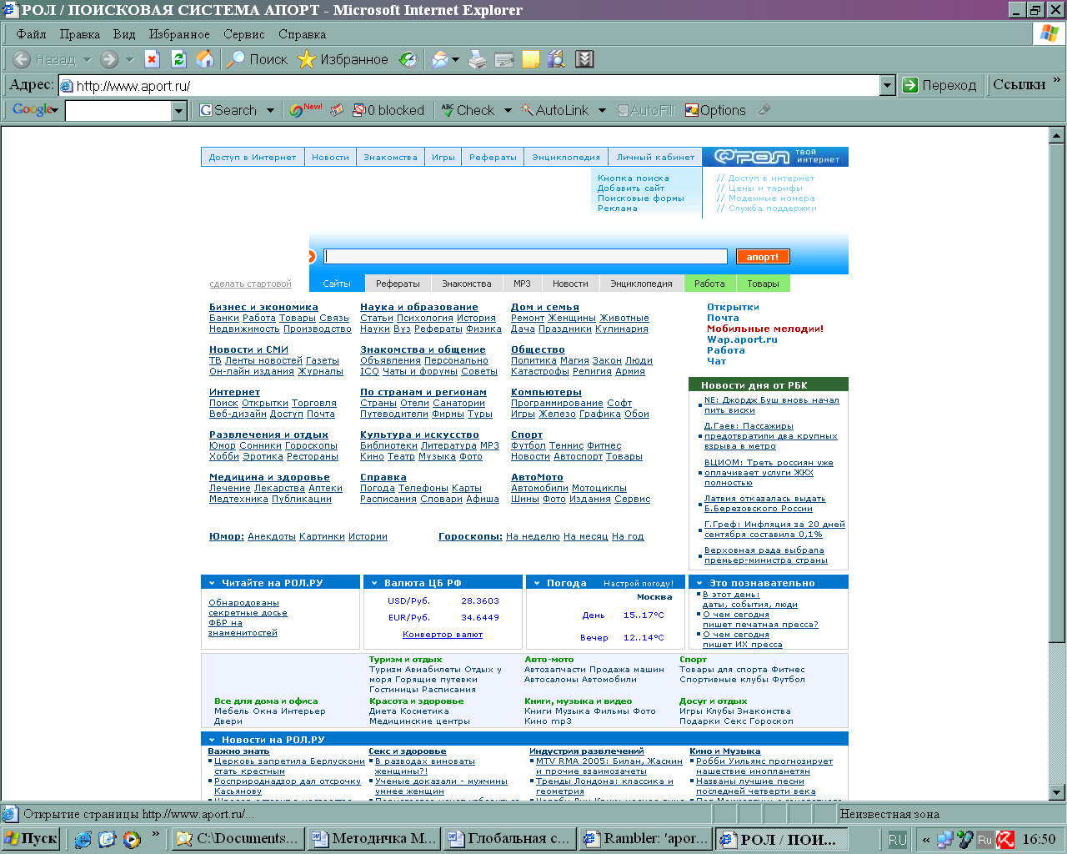The height and width of the screenshot is (854, 1067).
Task: Switch to Rambler window in the taskbar
Action: [645, 839]
